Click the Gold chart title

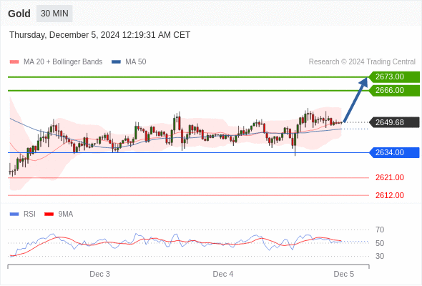click(x=19, y=14)
